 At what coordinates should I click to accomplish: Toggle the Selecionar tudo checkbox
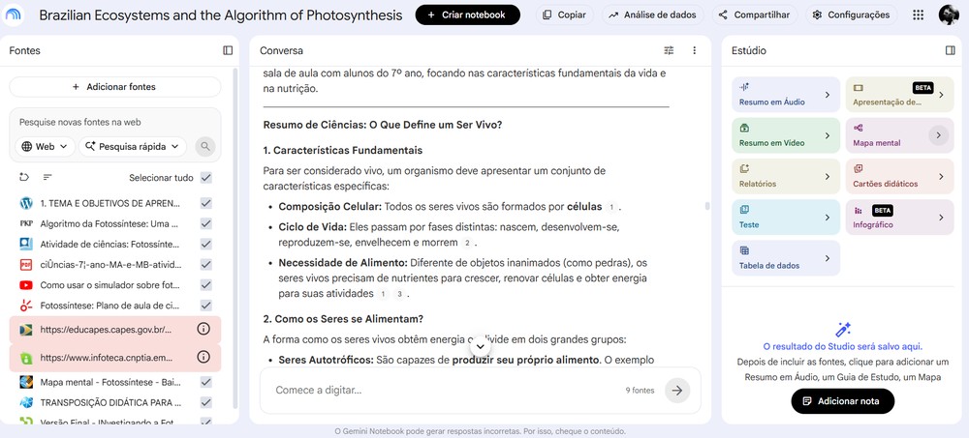pos(206,178)
